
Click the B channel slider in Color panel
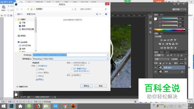tap(170, 25)
